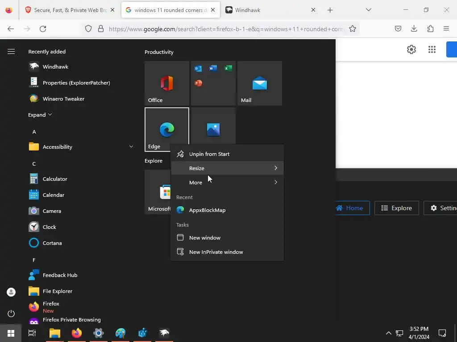Expand the Accessibility folder chevron
Screen dimensions: 457x342
click(131, 147)
